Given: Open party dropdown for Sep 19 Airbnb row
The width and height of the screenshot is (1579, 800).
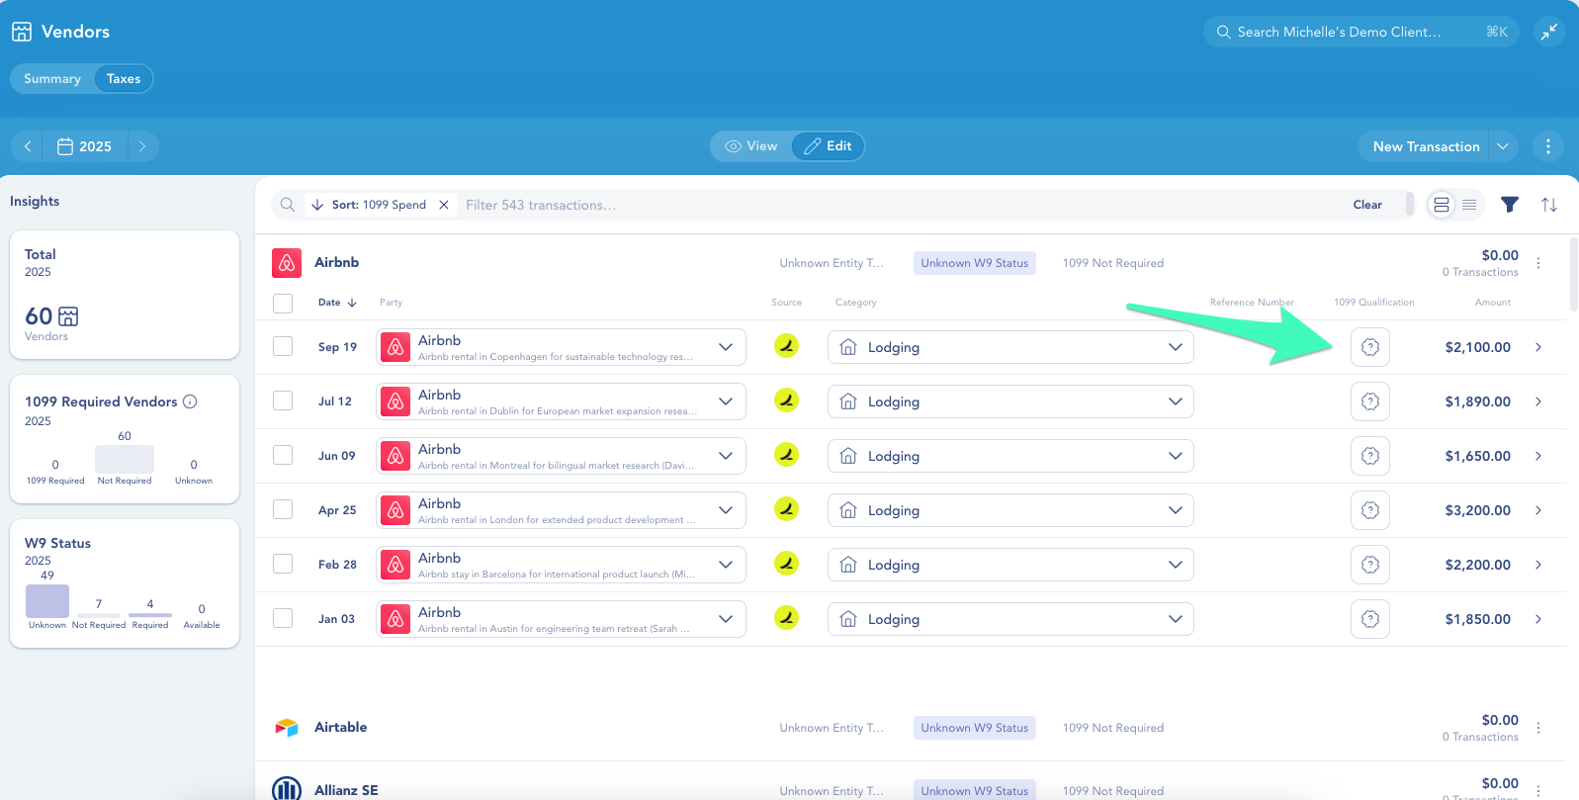Looking at the screenshot, I should (x=561, y=347).
